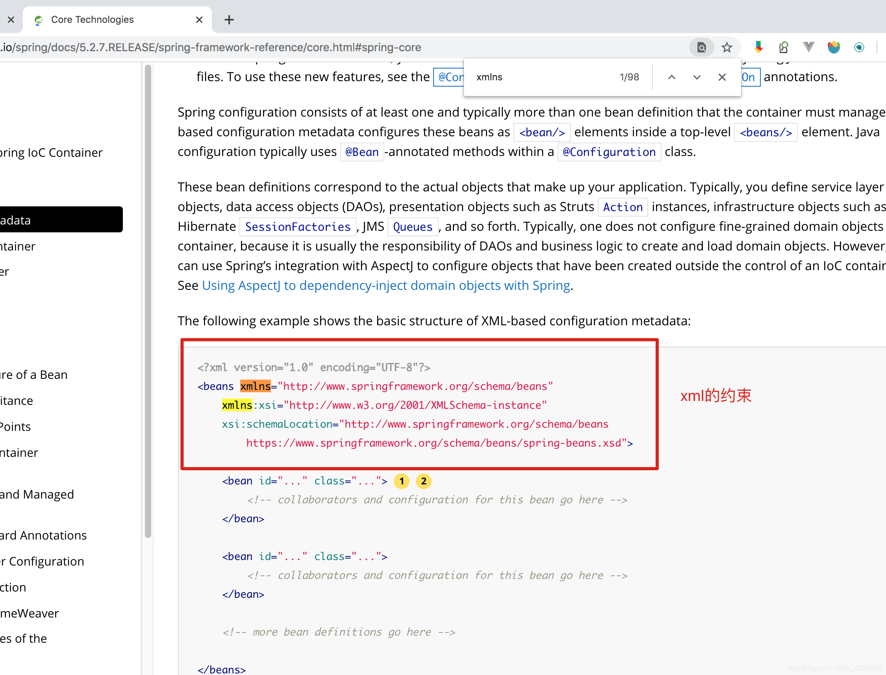The height and width of the screenshot is (675, 886).
Task: Open Using AspectJ to dependency-inject link
Action: point(386,286)
